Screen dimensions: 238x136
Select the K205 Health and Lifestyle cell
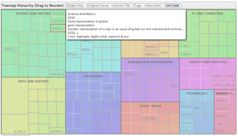click(217, 76)
